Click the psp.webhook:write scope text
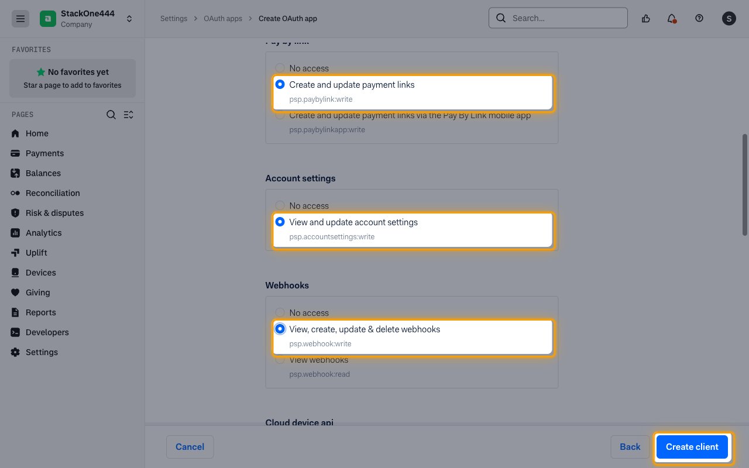Image resolution: width=749 pixels, height=468 pixels. (x=320, y=344)
